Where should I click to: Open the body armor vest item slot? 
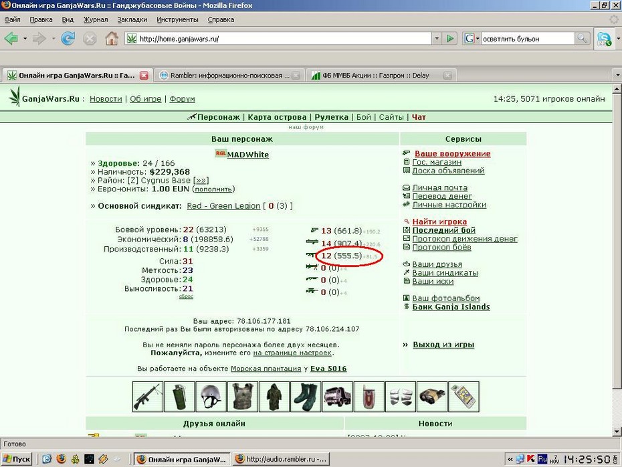point(243,397)
